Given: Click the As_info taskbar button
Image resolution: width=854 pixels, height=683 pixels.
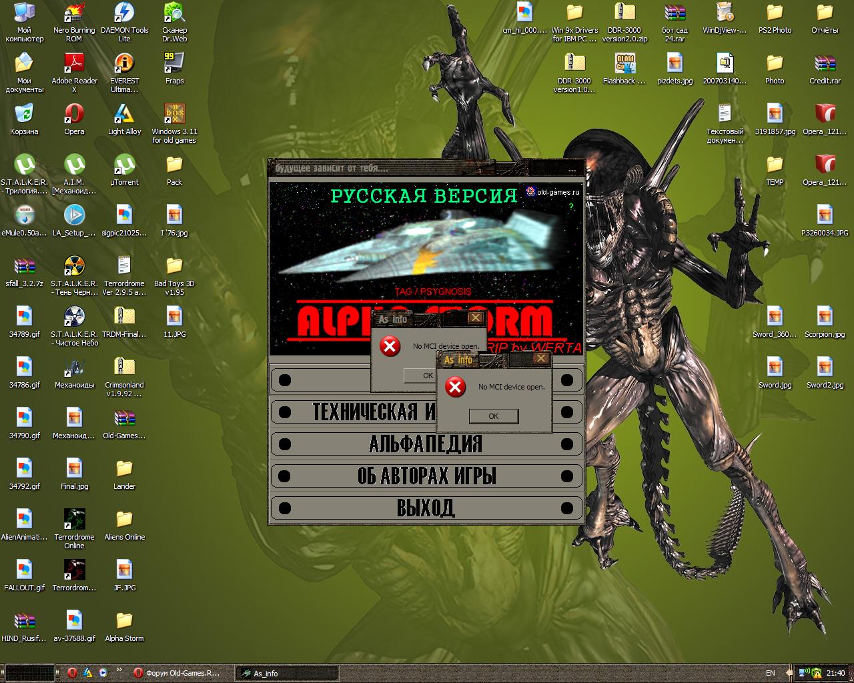Looking at the screenshot, I should click(286, 673).
